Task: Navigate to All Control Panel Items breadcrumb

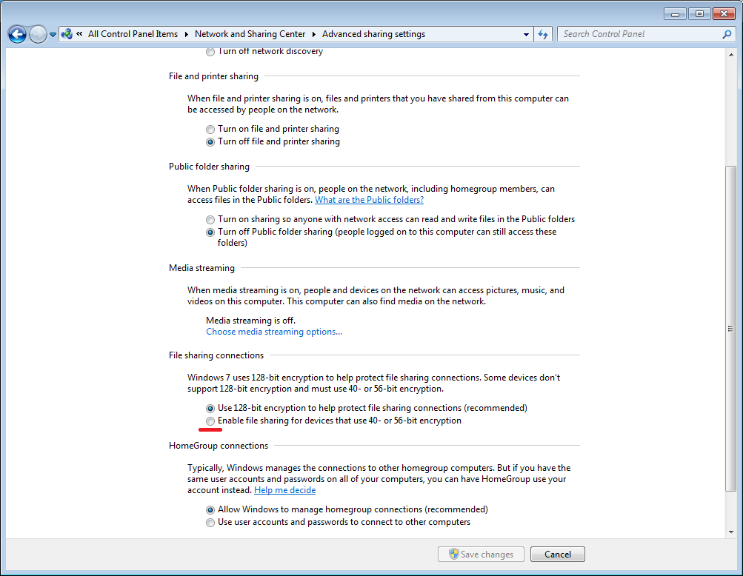Action: 133,34
